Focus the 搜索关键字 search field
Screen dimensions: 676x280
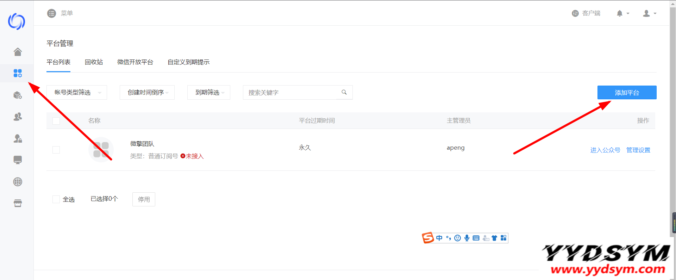(x=289, y=92)
